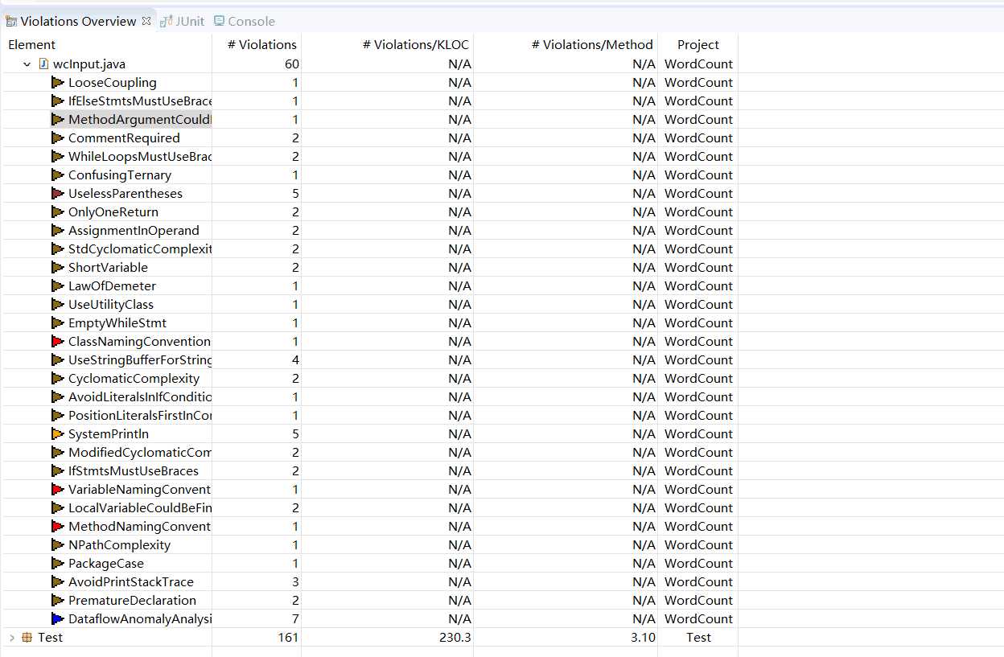
Task: Collapse the wcInput.java tree node
Action: point(27,64)
